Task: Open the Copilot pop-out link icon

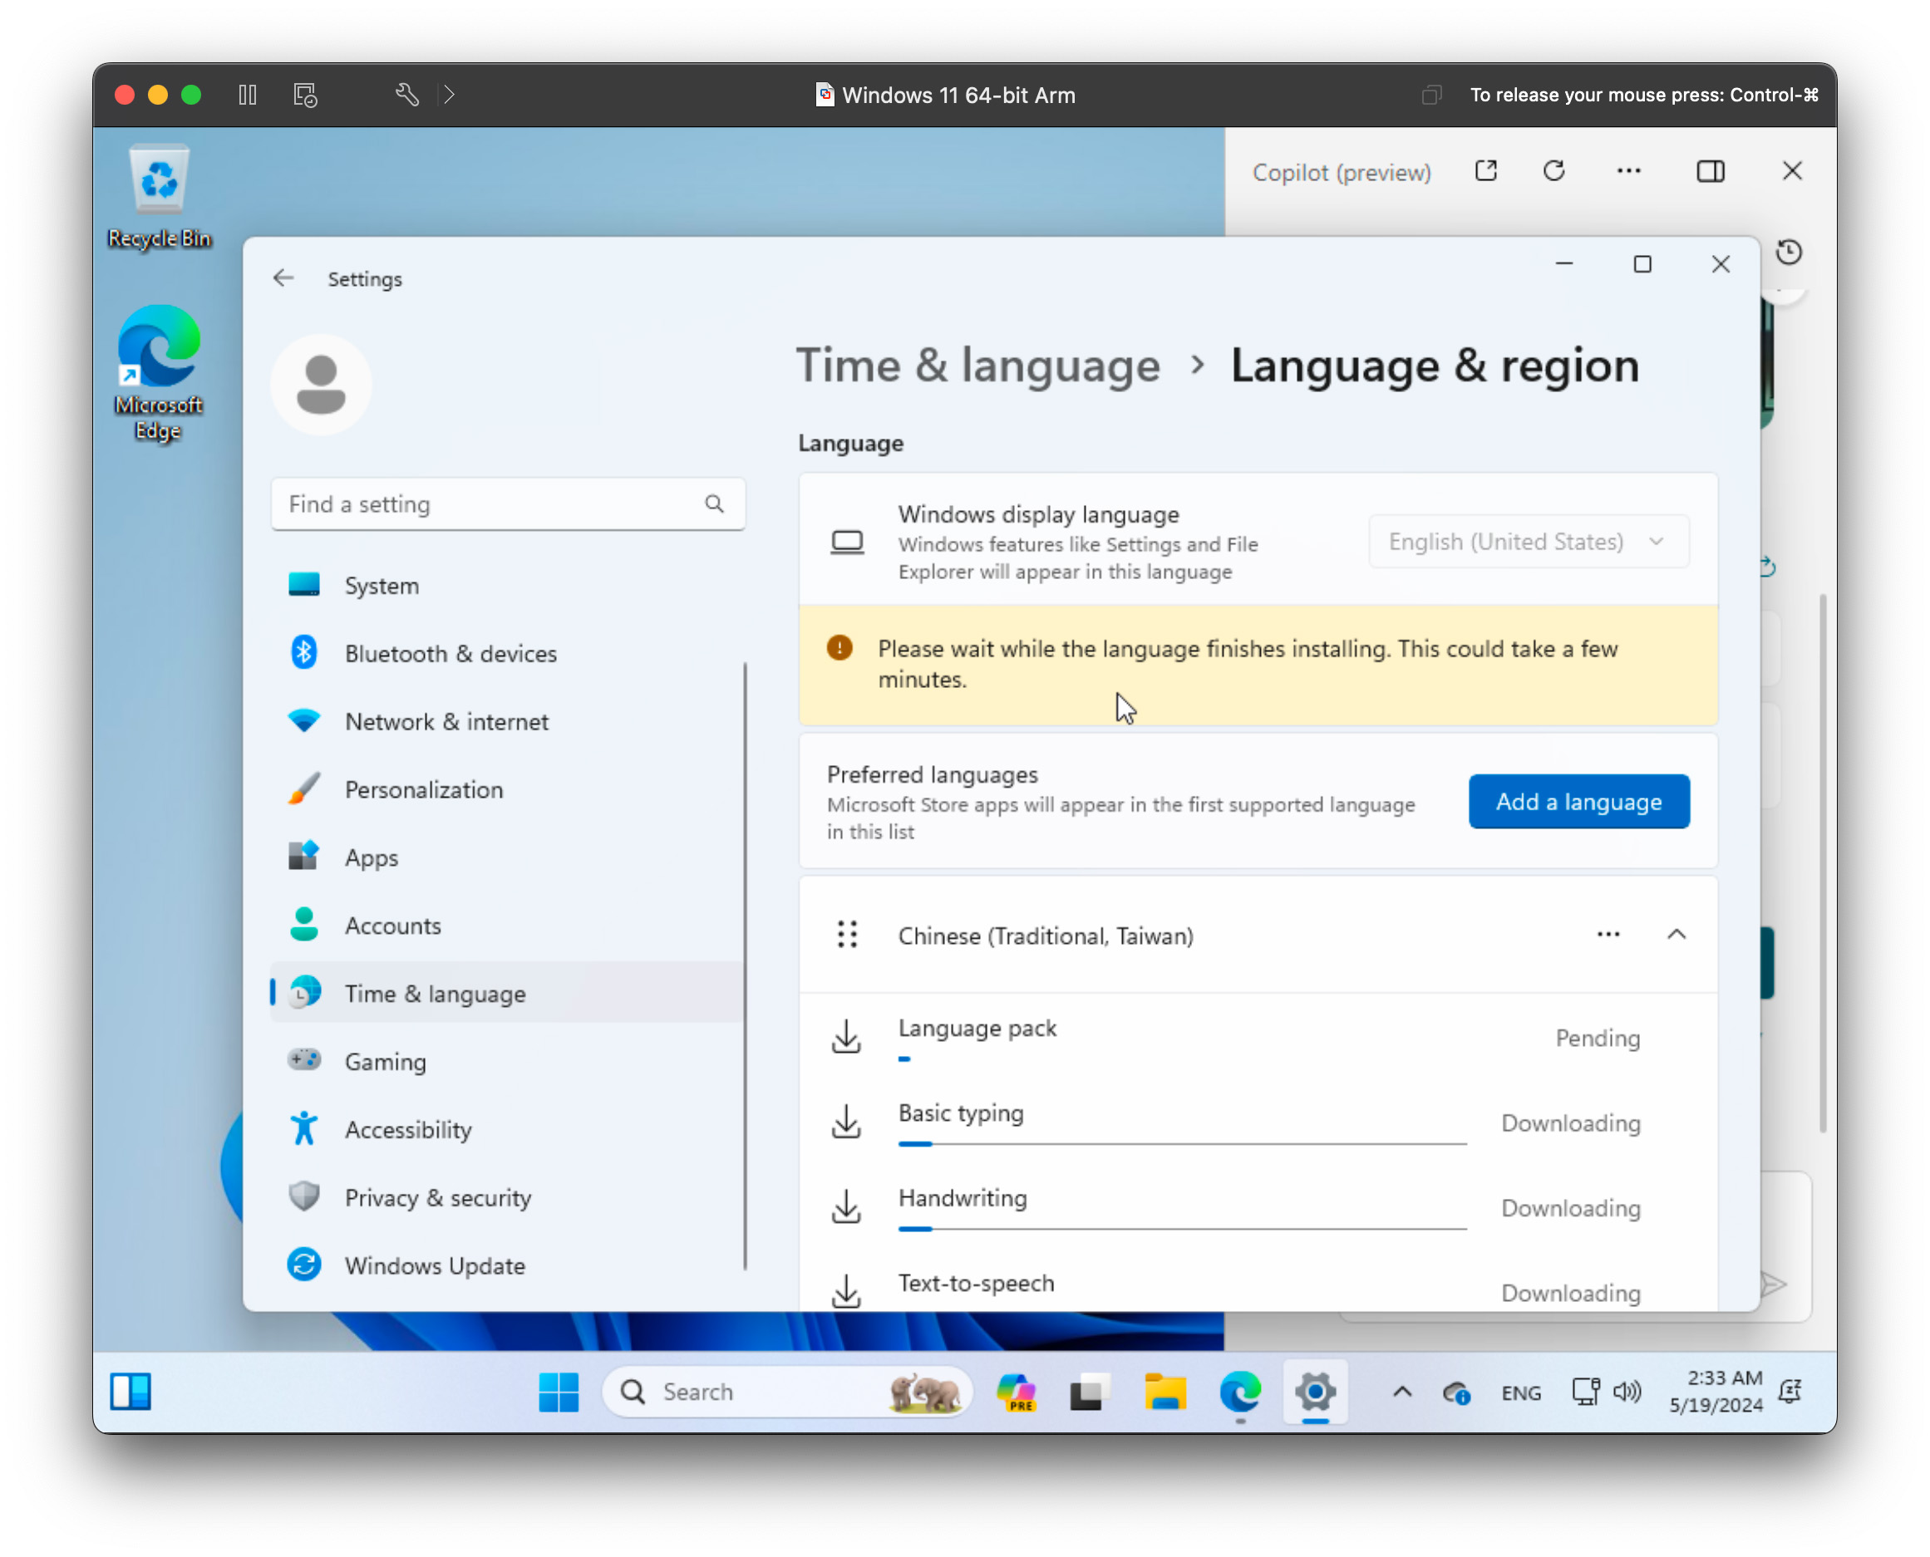Action: coord(1486,171)
